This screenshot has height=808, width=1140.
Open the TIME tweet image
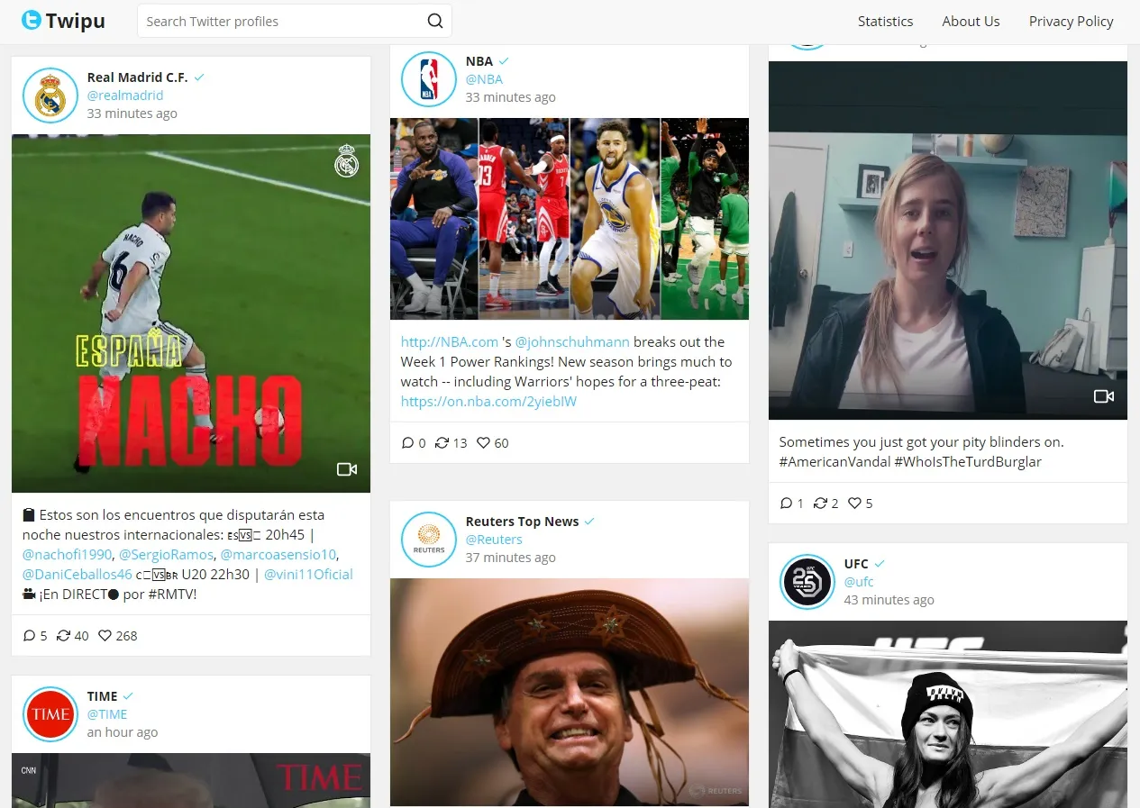[x=191, y=780]
